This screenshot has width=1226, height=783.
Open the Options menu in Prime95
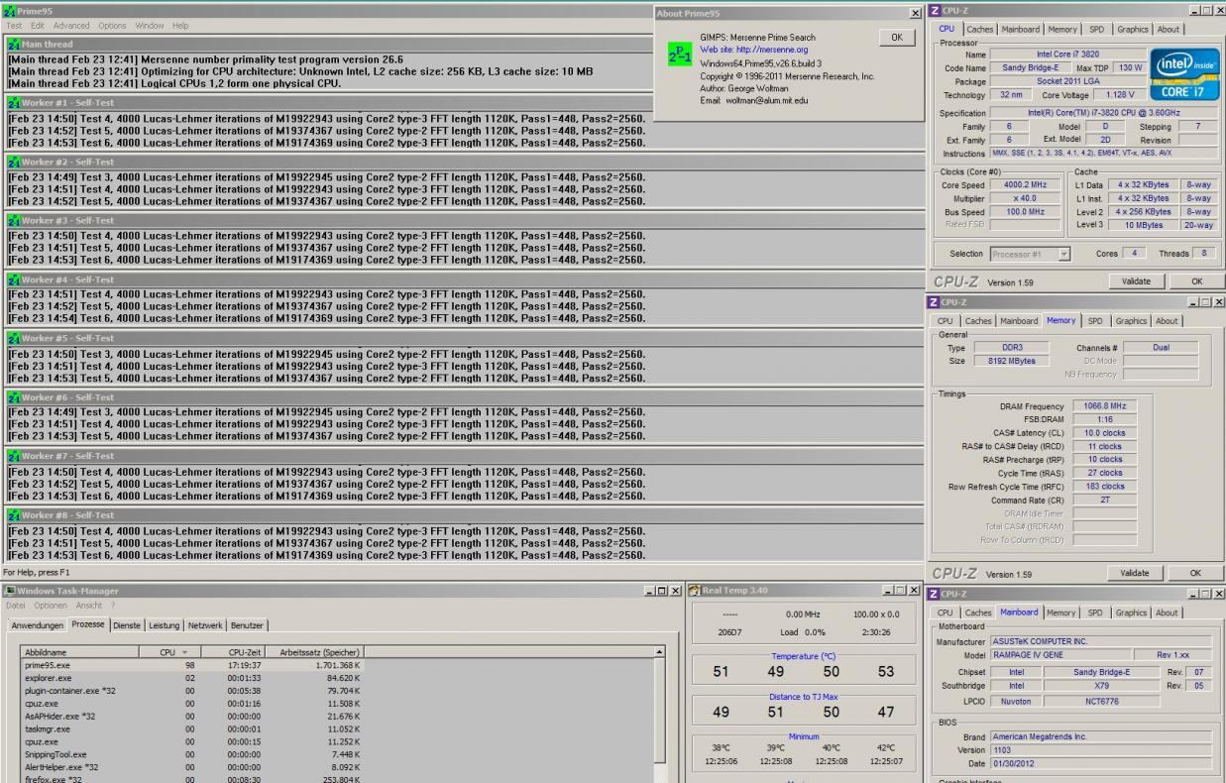tap(112, 25)
